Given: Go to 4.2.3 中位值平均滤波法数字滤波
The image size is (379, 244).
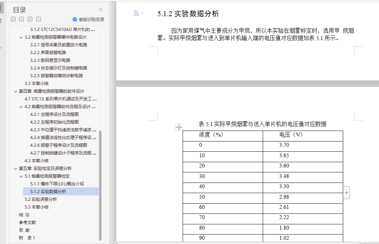Looking at the screenshot, I should [x=63, y=130].
